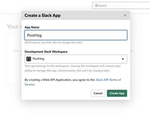Click the word Service in terms link
This screenshot has width=150, height=121.
[x=30, y=85]
